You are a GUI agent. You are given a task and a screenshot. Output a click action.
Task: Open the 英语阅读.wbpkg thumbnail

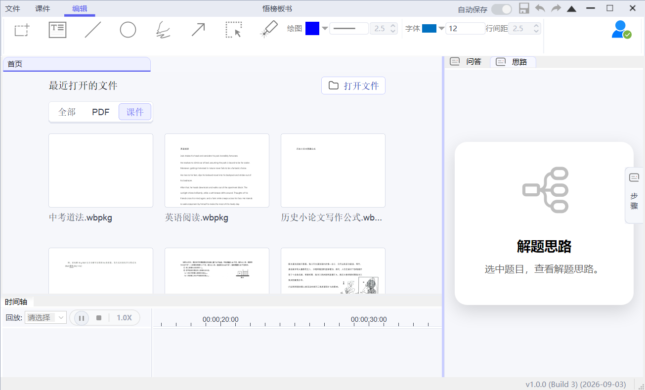click(217, 171)
